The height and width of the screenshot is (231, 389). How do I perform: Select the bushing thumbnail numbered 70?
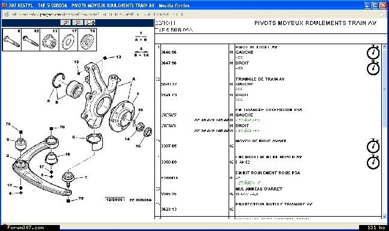click(87, 39)
